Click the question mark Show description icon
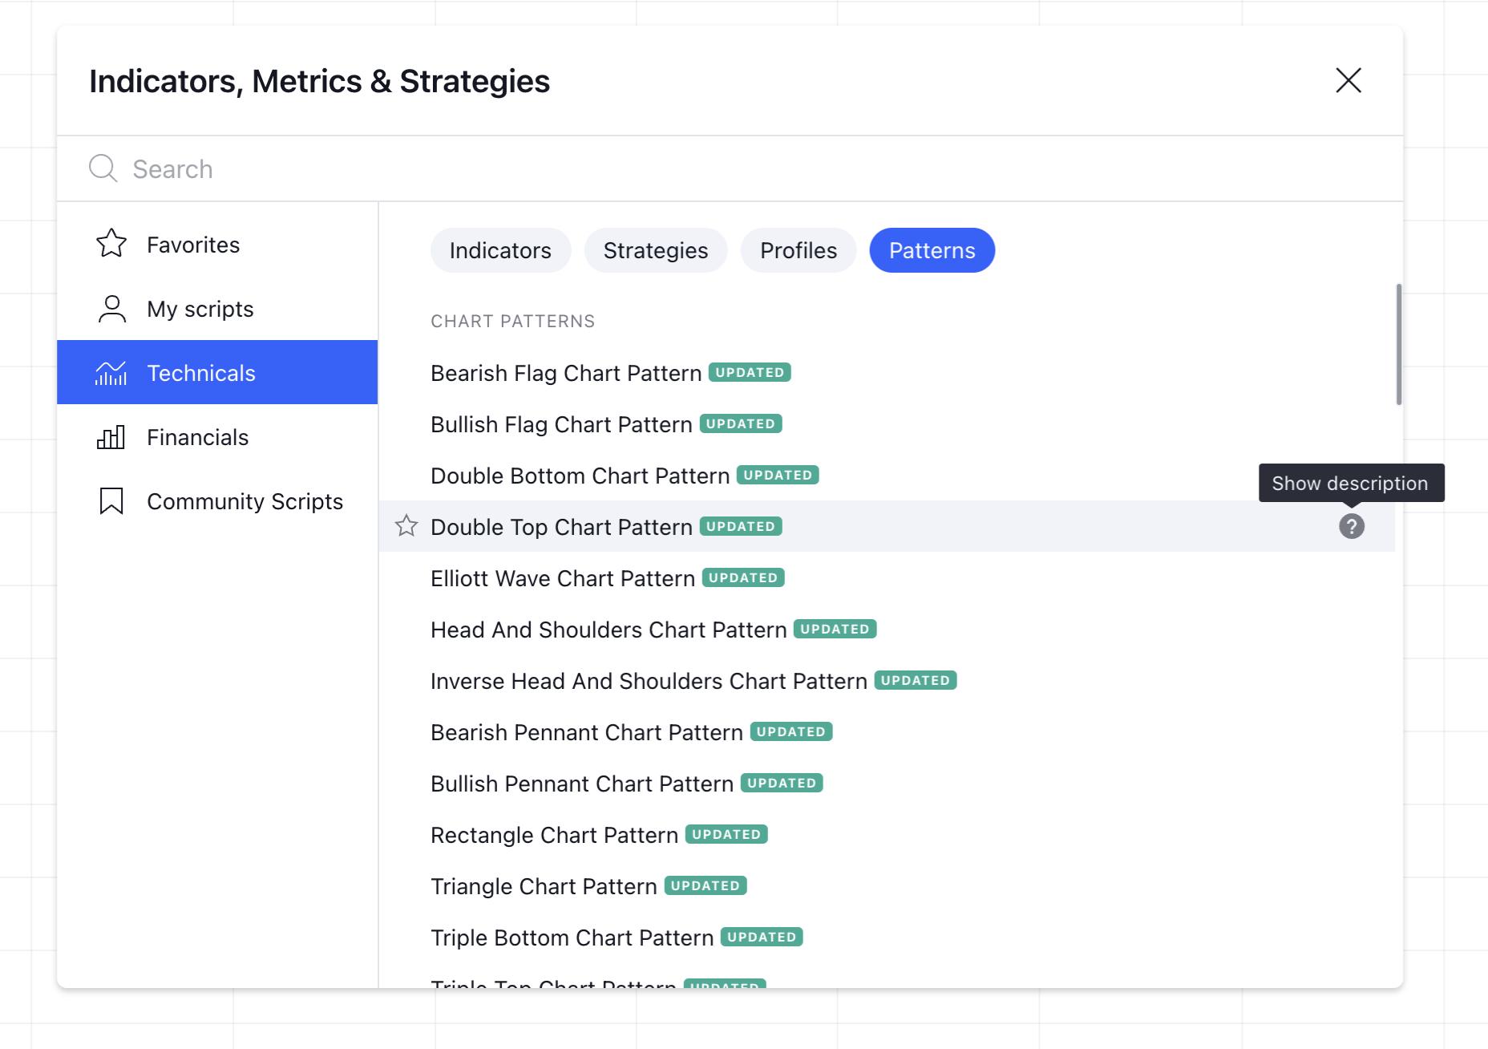 1352,526
